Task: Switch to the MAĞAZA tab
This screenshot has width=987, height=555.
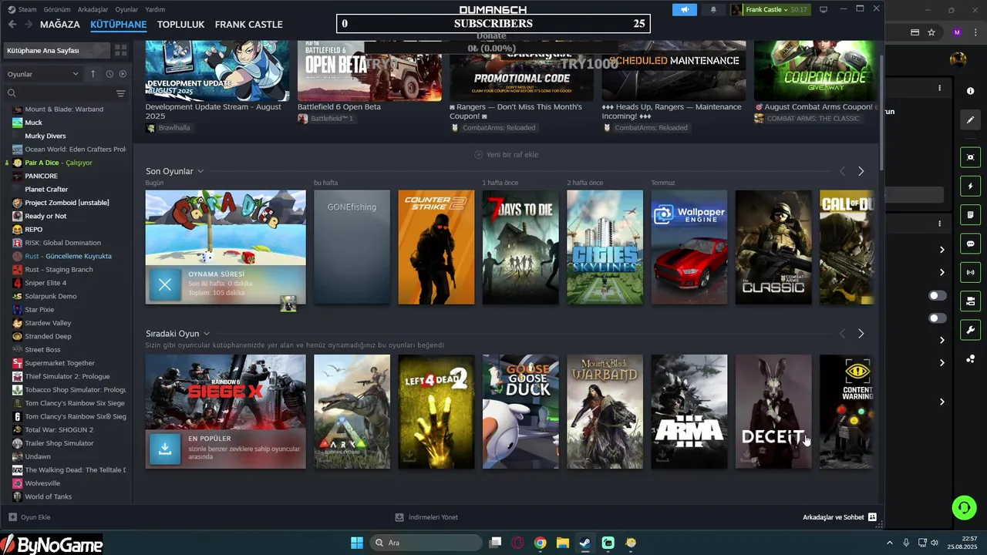Action: pyautogui.click(x=60, y=24)
